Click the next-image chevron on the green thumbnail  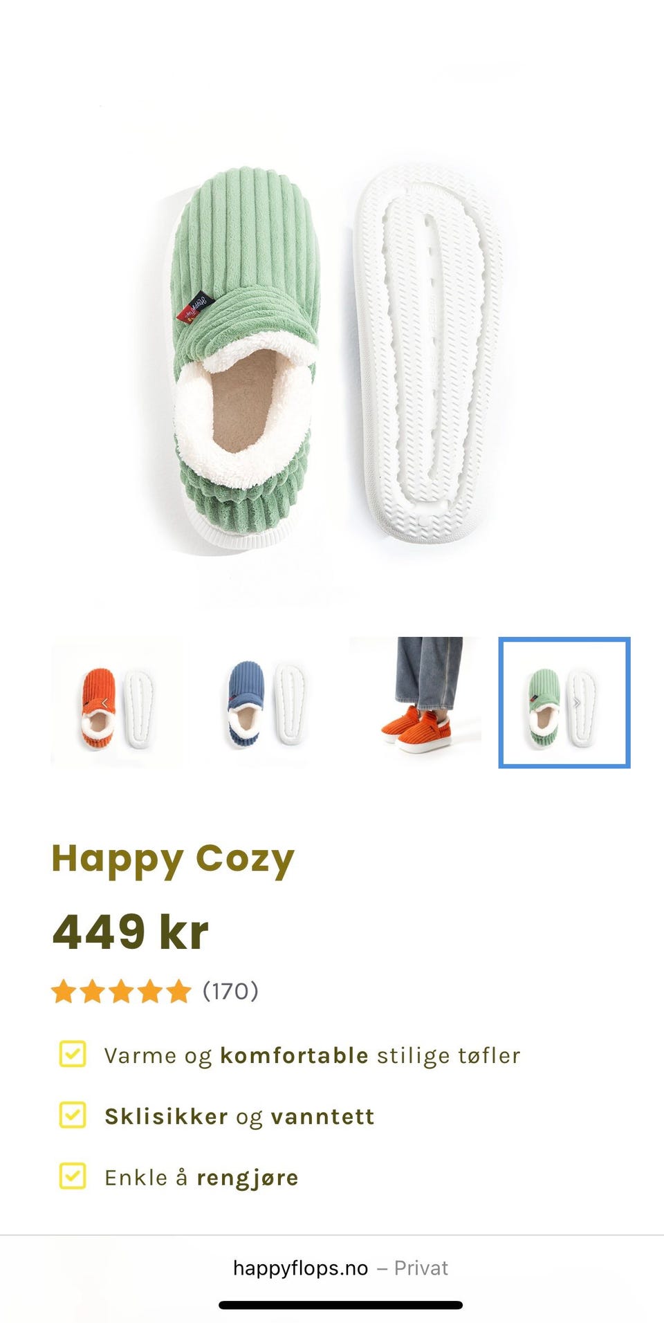point(577,703)
